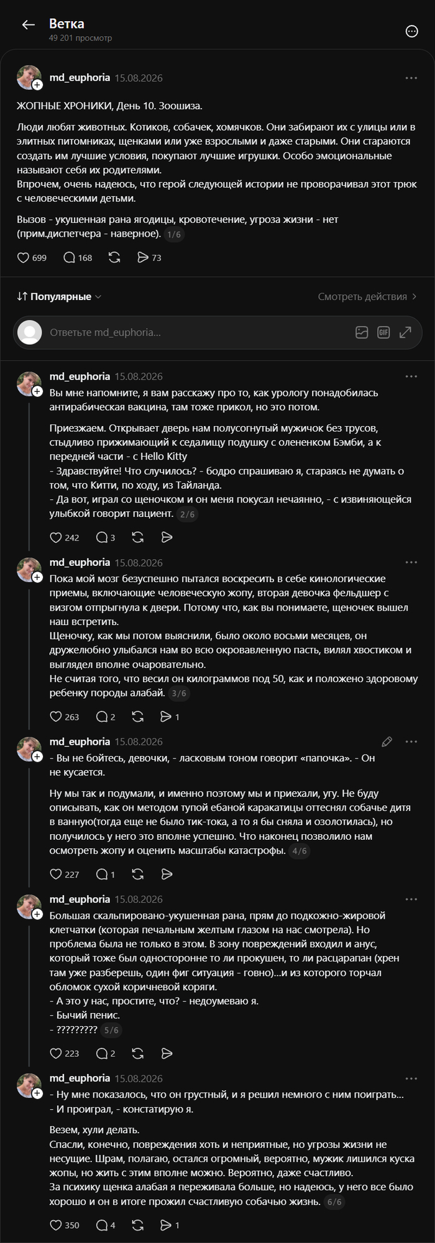
Task: Like the 2/6 reply with 242 likes
Action: coord(65,537)
